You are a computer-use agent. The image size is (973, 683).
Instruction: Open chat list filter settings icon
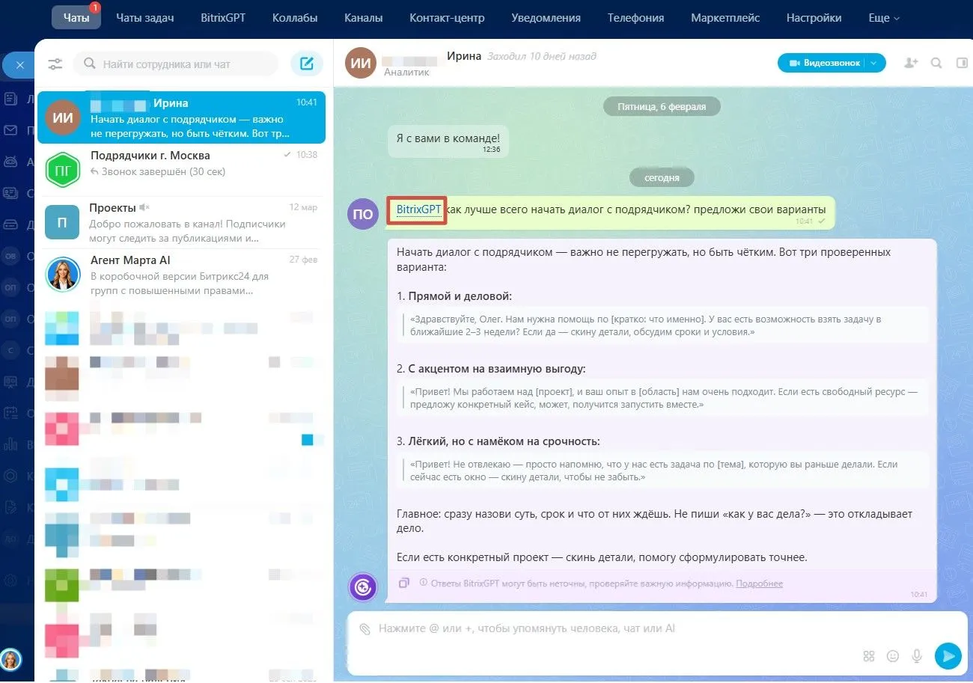coord(55,64)
